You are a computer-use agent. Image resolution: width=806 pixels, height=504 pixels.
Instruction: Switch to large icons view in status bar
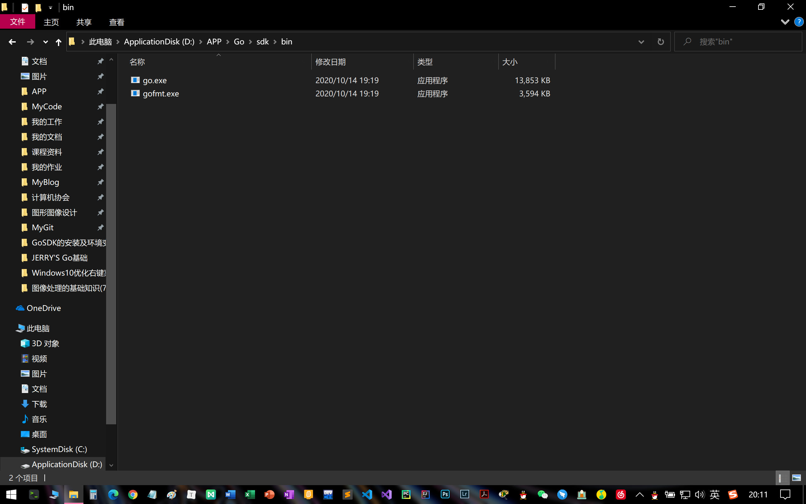point(796,478)
